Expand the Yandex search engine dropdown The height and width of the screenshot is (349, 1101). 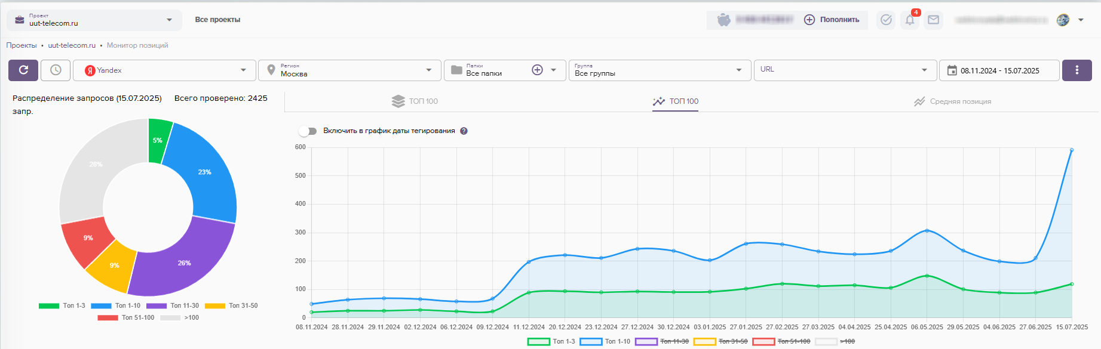[164, 70]
